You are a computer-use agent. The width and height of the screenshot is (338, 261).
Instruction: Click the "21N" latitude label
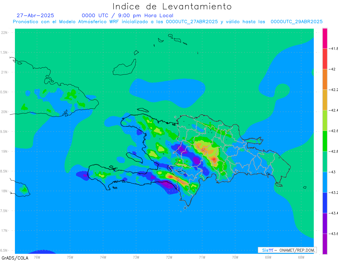click(5, 72)
